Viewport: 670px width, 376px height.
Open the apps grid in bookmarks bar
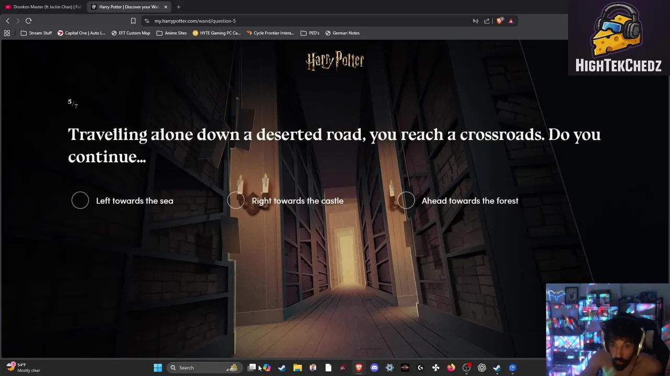pos(7,33)
